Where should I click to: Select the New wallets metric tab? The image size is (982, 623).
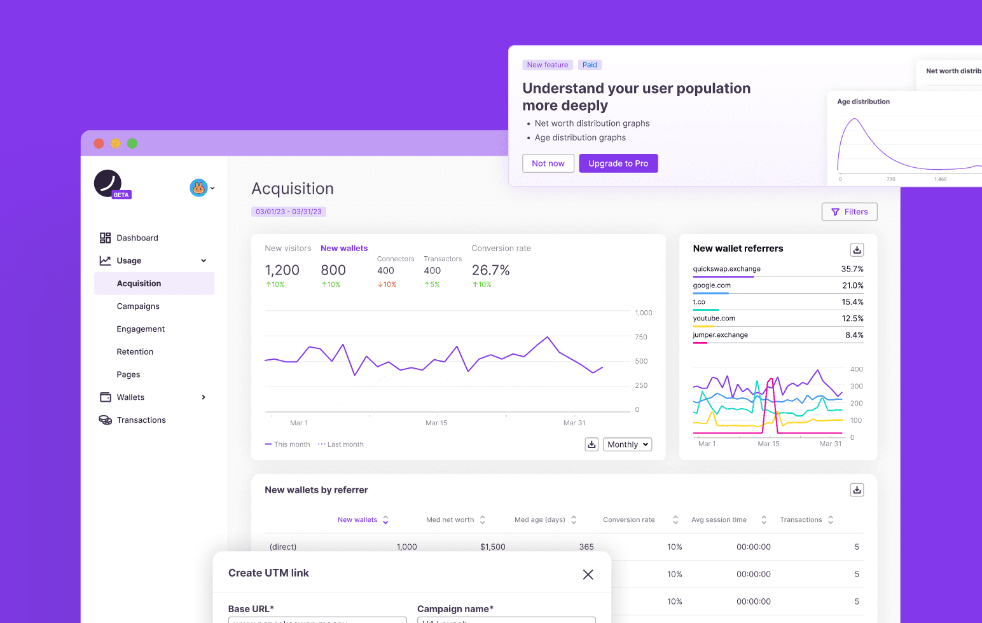tap(344, 249)
